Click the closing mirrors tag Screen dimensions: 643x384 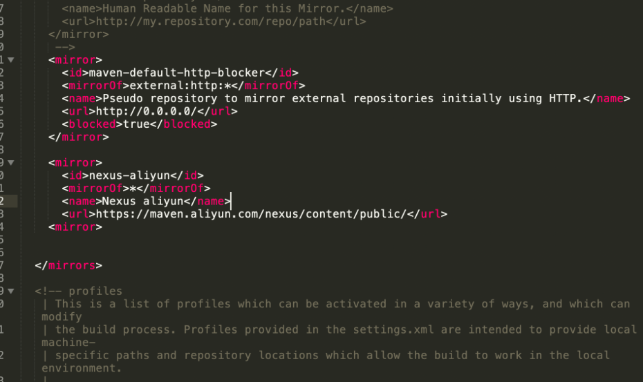click(68, 266)
